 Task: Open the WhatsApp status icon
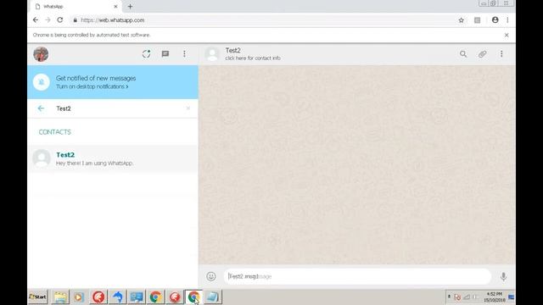click(146, 54)
